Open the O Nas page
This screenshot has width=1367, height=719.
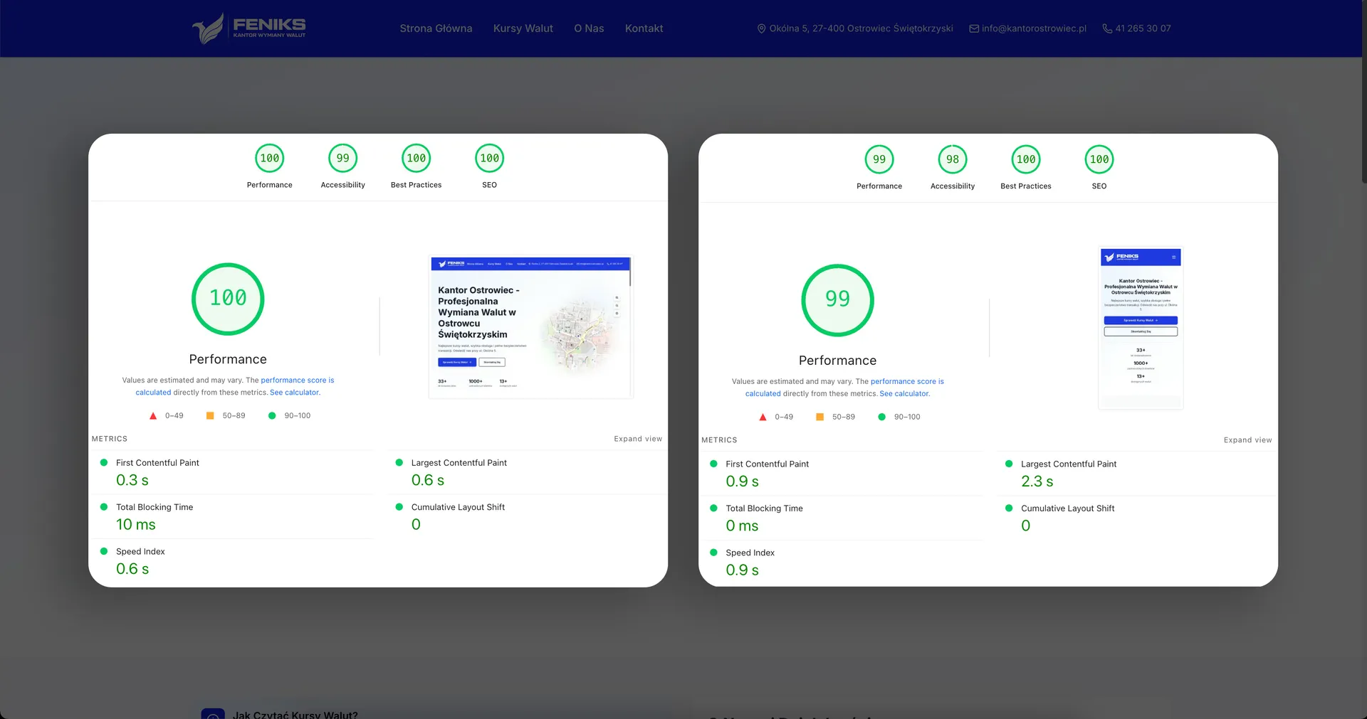click(x=589, y=28)
